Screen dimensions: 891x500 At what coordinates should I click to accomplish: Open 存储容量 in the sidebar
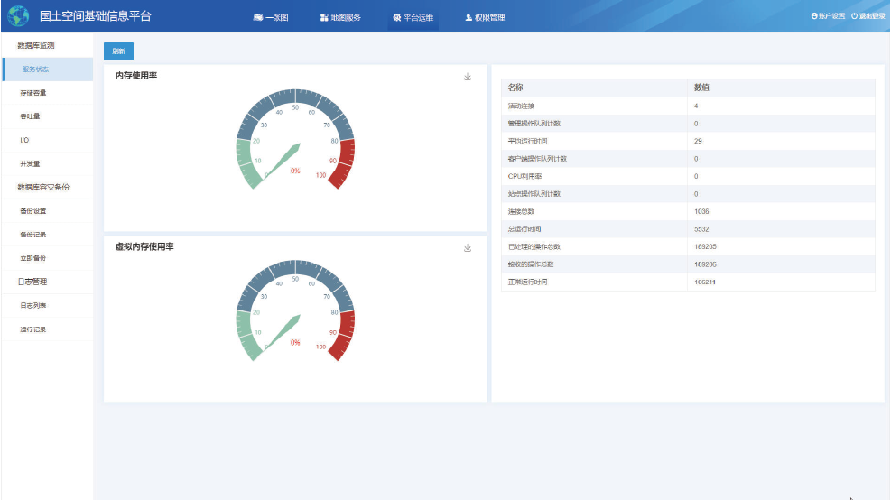(x=32, y=93)
